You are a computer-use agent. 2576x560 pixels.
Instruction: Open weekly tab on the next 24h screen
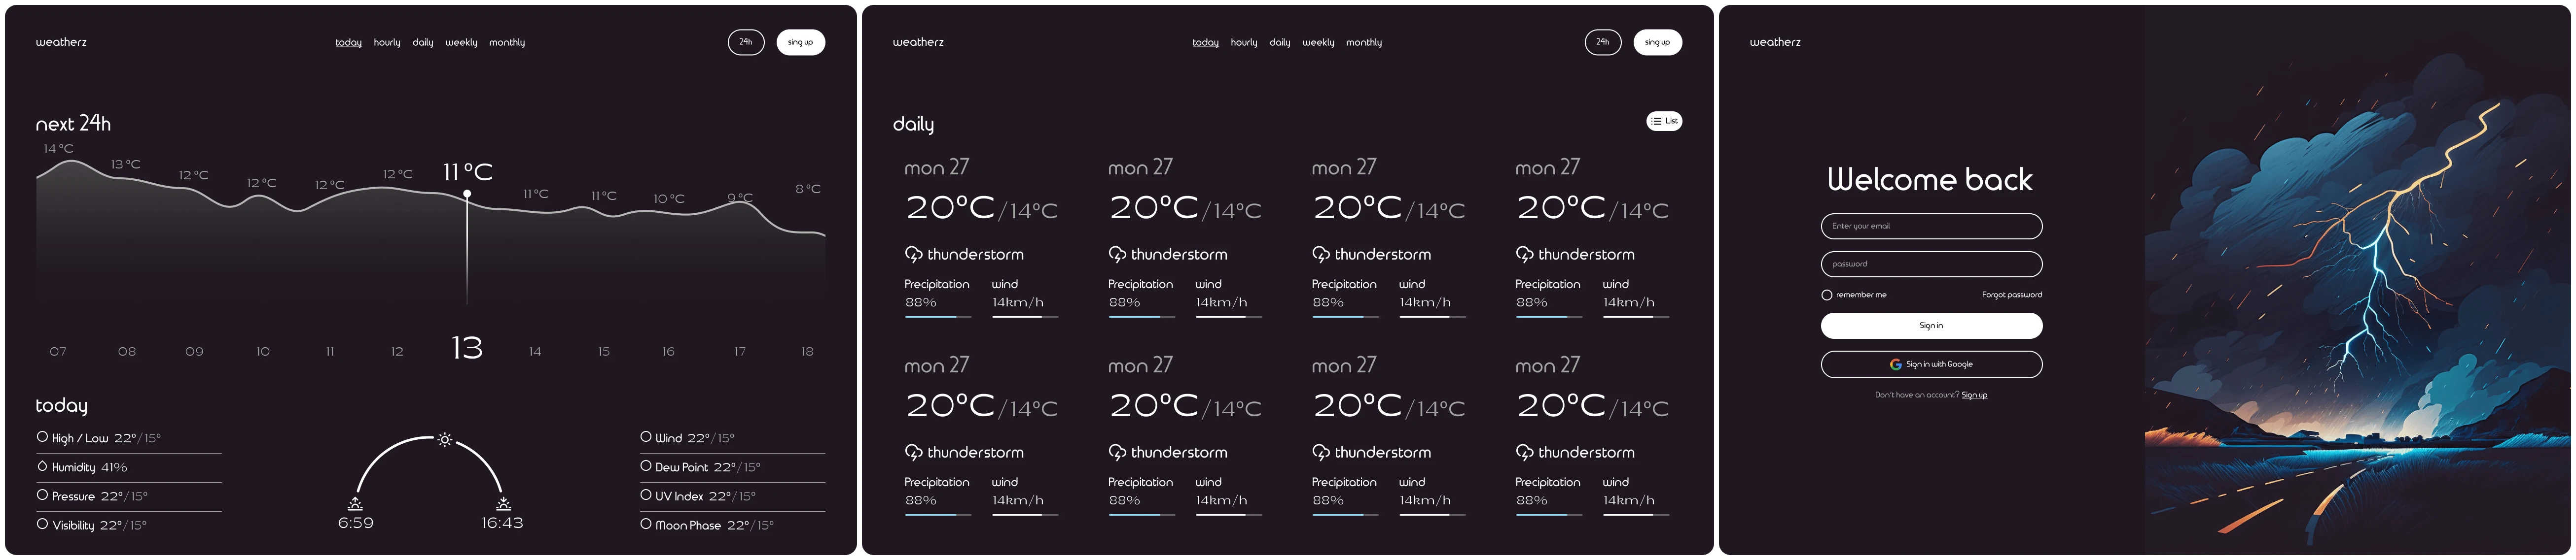pyautogui.click(x=461, y=42)
